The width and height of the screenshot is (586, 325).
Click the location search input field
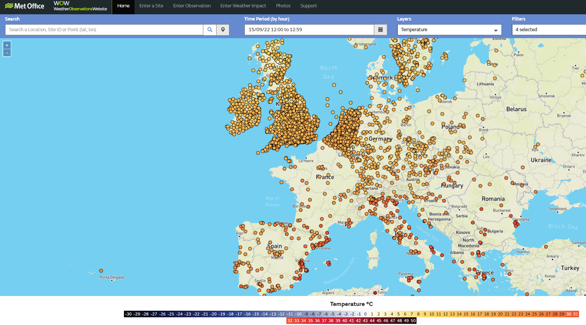[104, 30]
